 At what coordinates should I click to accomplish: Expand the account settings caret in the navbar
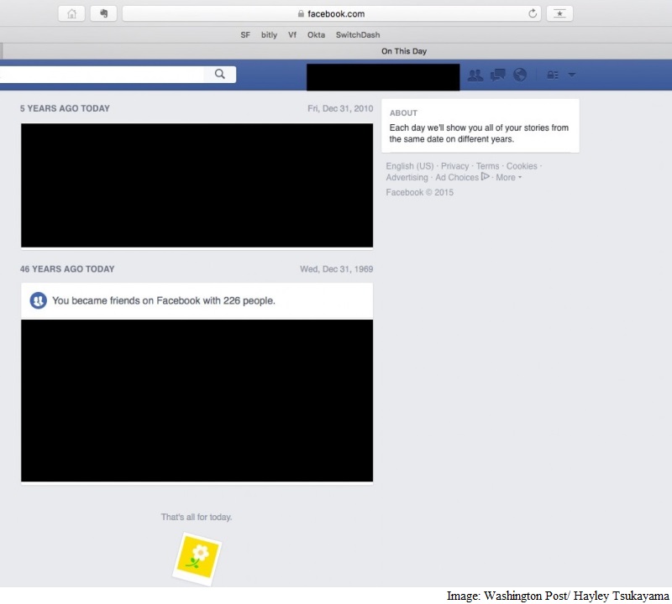coord(572,75)
